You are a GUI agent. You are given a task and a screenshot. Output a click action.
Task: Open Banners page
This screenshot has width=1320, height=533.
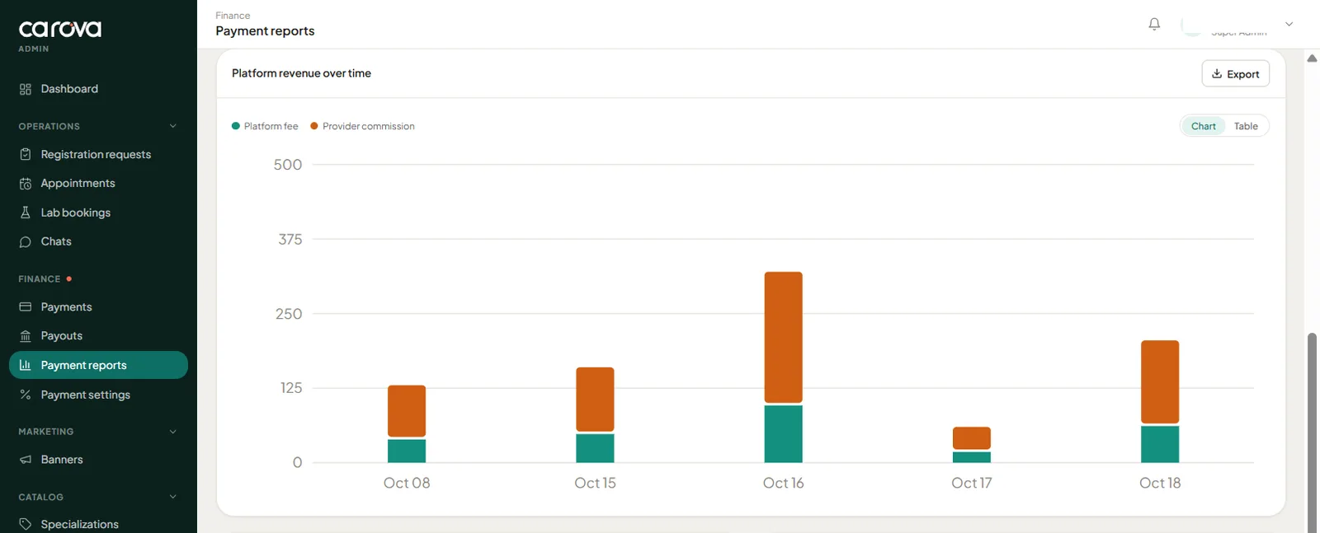[98, 460]
